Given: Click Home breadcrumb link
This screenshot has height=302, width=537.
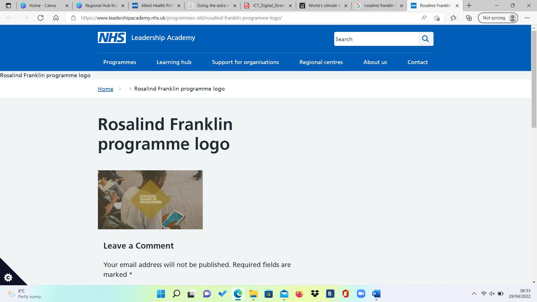Looking at the screenshot, I should 105,89.
